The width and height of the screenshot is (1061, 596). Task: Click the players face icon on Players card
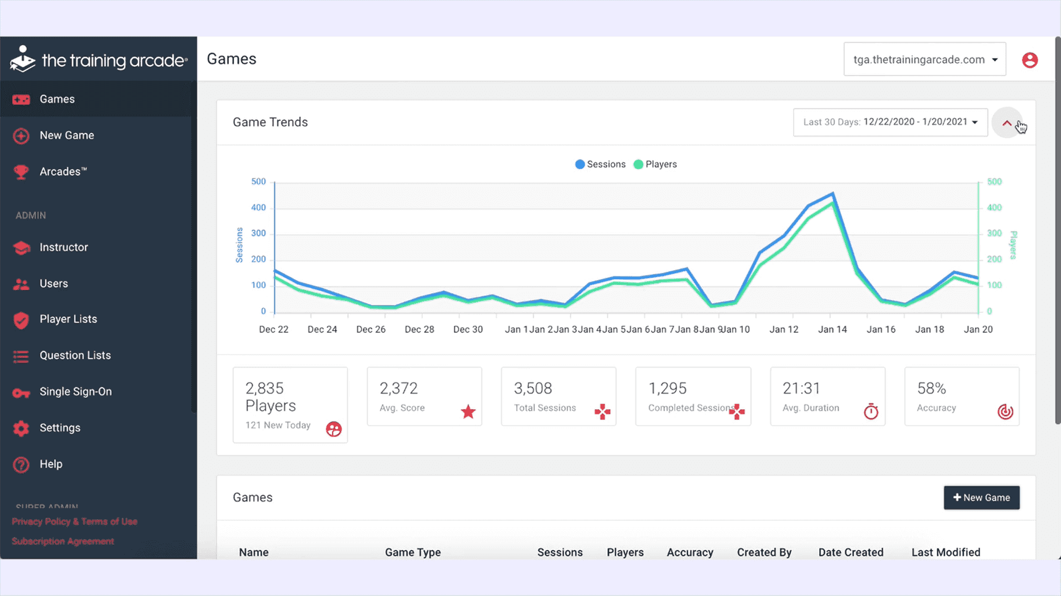(x=334, y=429)
